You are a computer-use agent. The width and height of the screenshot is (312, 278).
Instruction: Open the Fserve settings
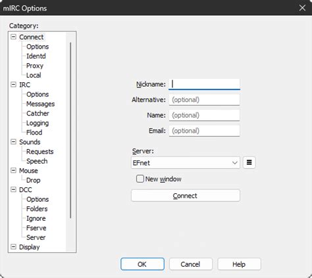[36, 228]
